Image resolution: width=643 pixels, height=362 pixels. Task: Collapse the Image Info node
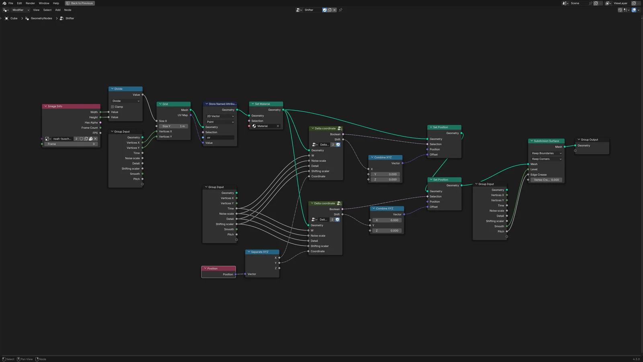46,107
